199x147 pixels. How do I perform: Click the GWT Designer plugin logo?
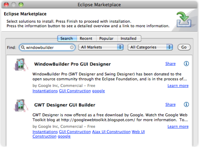tap(21, 105)
